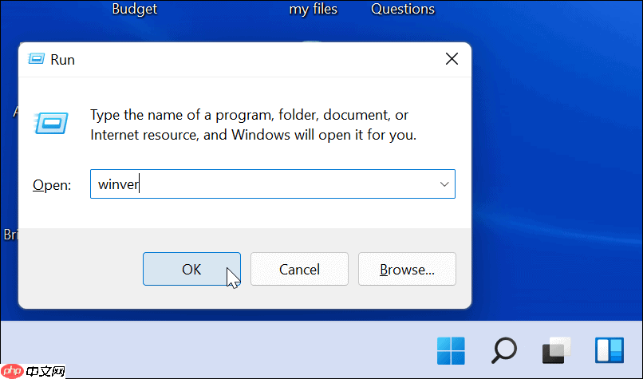Click the Run title text
The image size is (643, 379).
pyautogui.click(x=62, y=59)
